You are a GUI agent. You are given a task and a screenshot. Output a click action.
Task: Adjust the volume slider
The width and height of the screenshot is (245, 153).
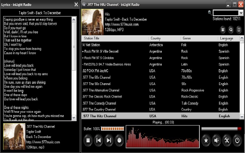click(x=221, y=129)
